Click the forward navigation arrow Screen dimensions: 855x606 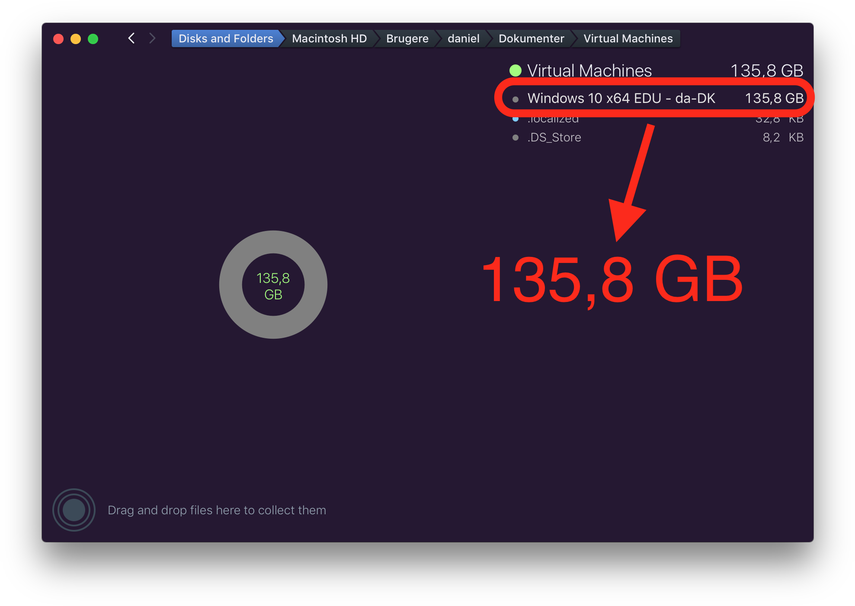153,38
